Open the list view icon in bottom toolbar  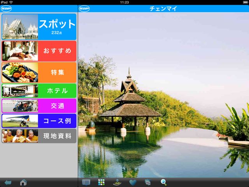[x=86, y=182]
